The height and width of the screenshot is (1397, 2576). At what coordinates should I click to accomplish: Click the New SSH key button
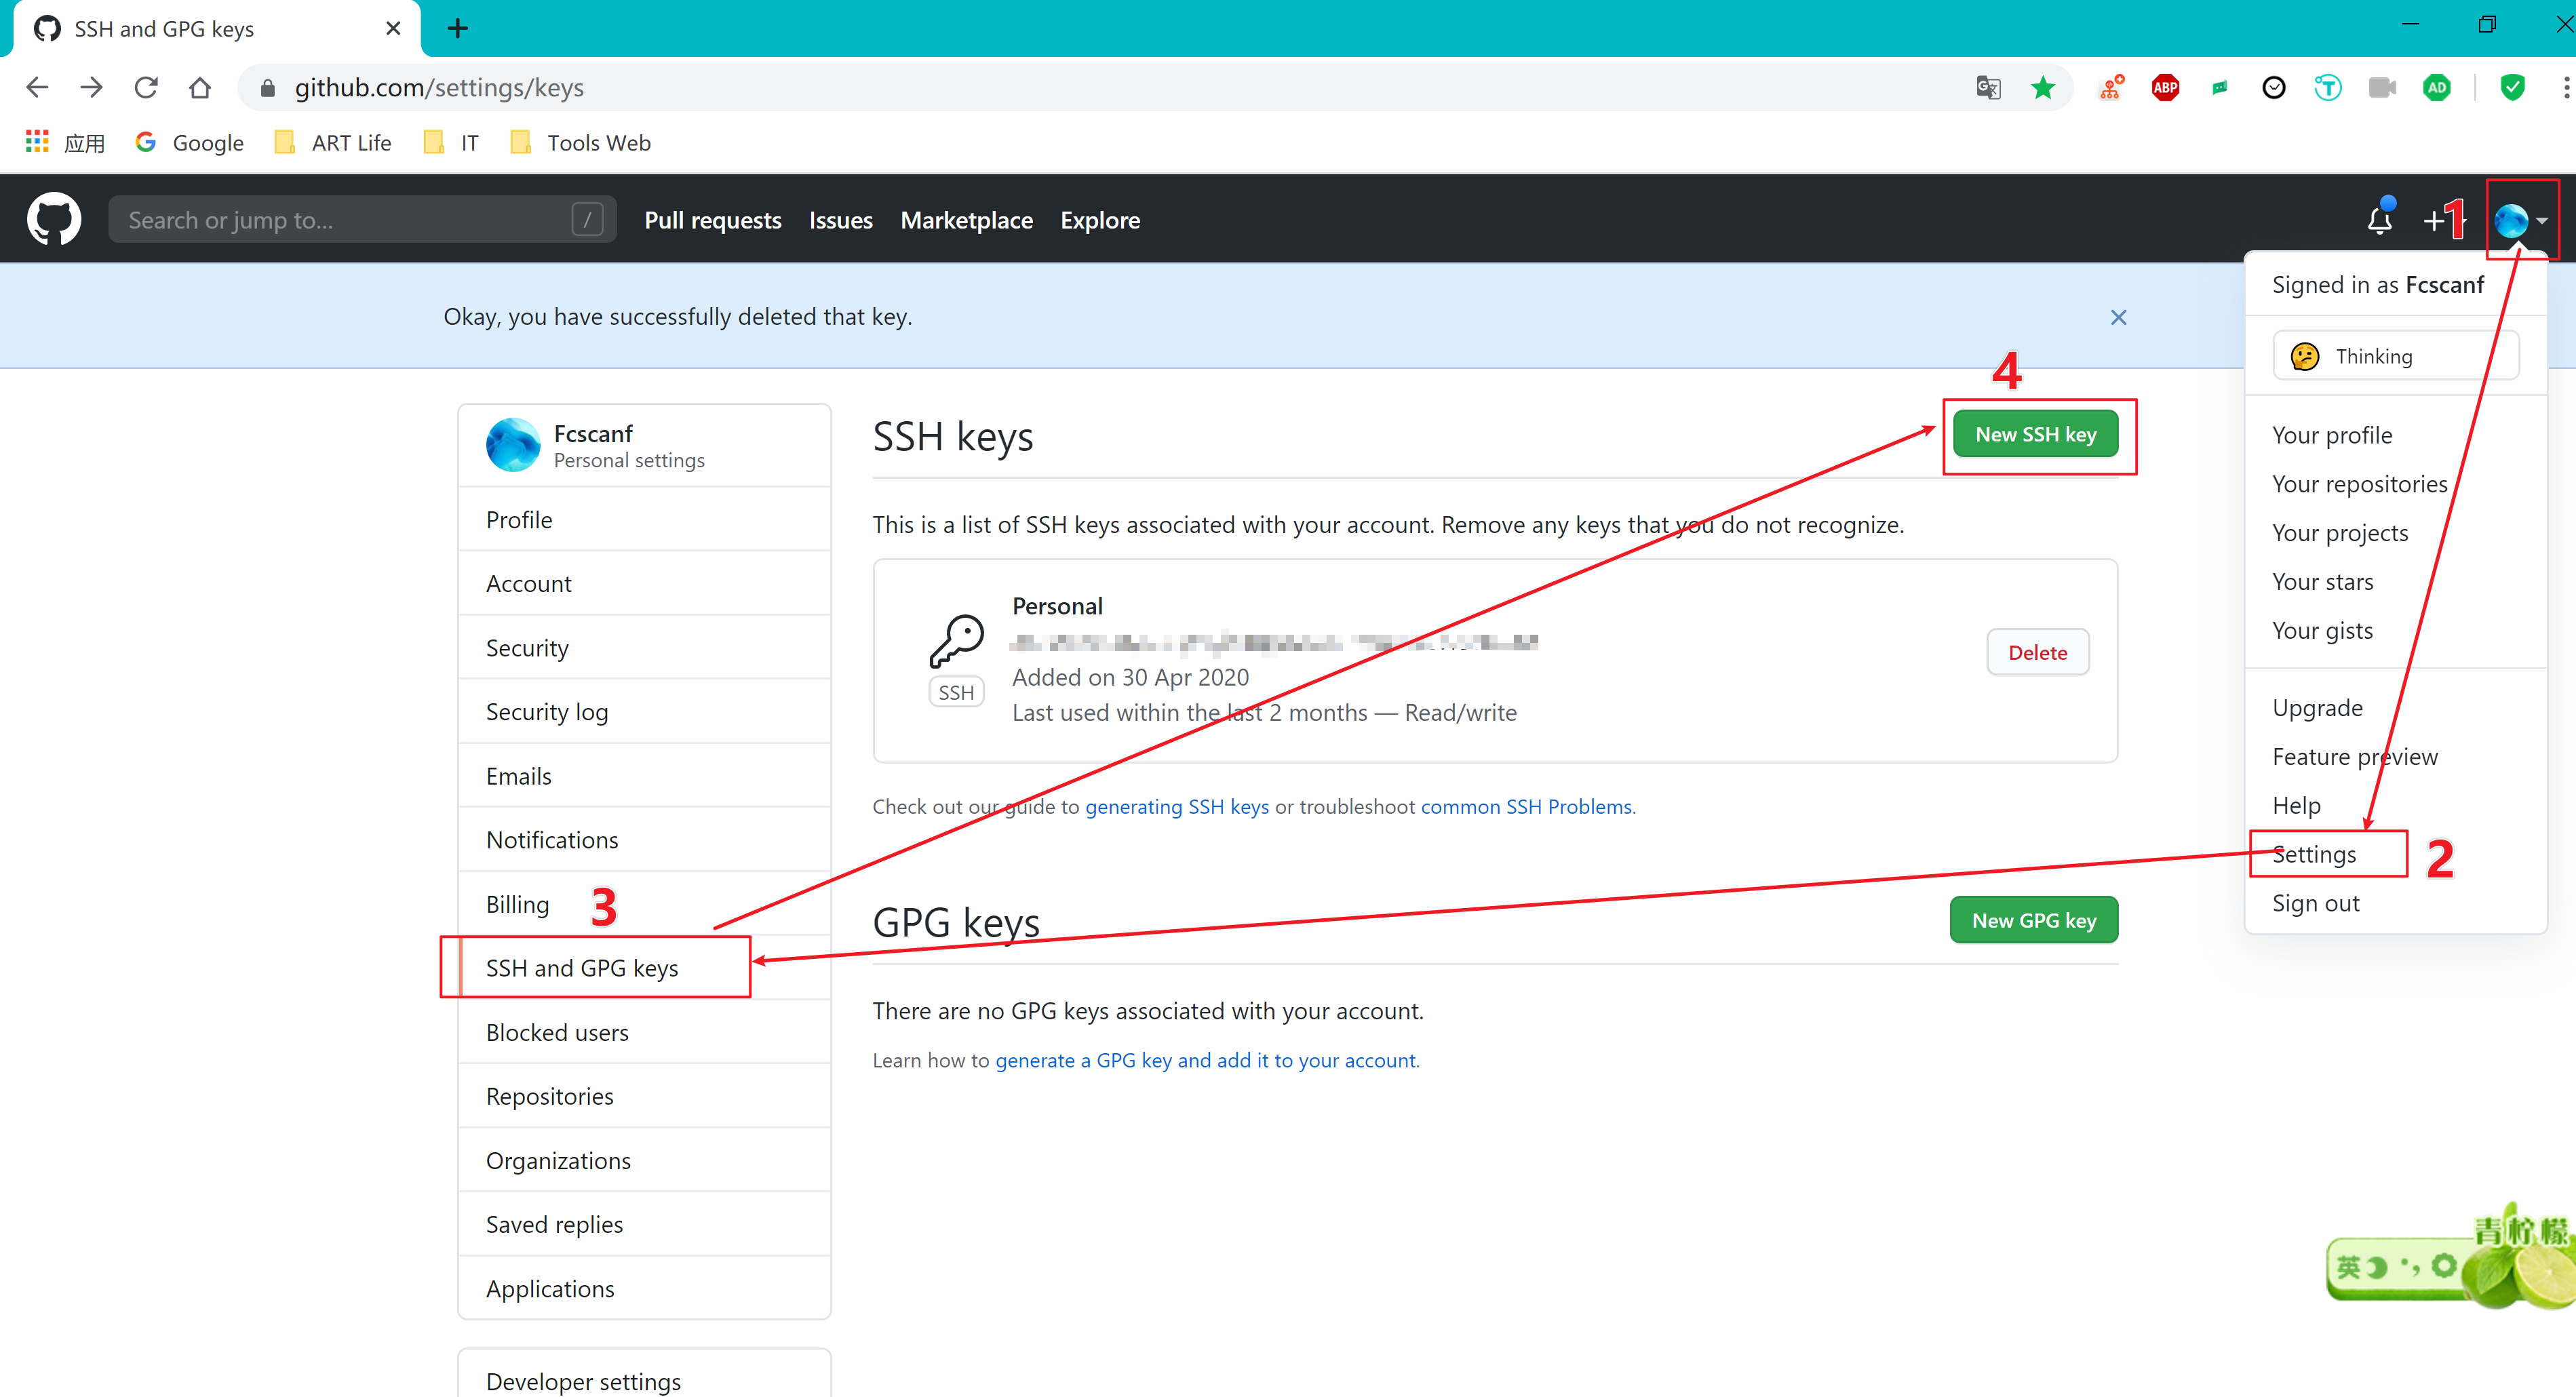click(x=2035, y=434)
